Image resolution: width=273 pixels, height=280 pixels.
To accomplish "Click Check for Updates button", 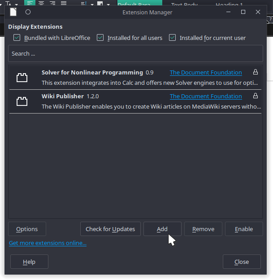I will click(x=110, y=229).
